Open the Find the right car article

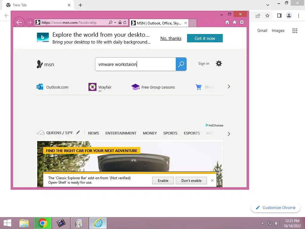tap(92, 151)
